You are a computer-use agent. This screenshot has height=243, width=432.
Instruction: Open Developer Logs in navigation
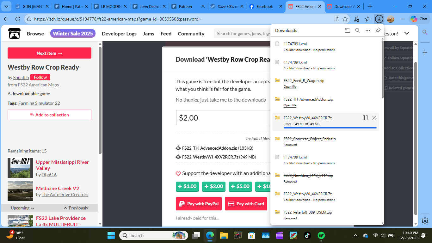[119, 34]
